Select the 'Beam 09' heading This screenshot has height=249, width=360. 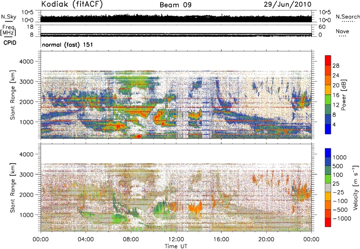[175, 5]
